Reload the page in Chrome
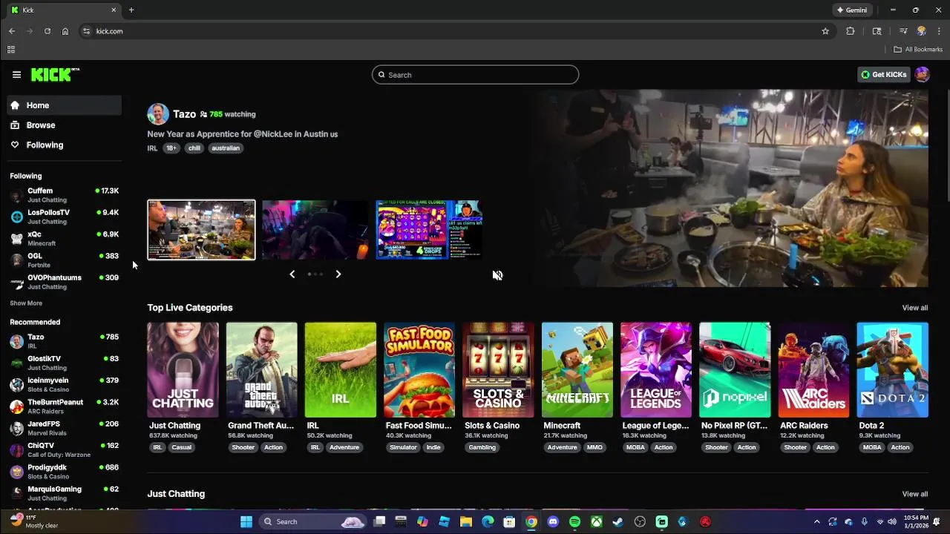Viewport: 950px width, 534px height. [47, 31]
